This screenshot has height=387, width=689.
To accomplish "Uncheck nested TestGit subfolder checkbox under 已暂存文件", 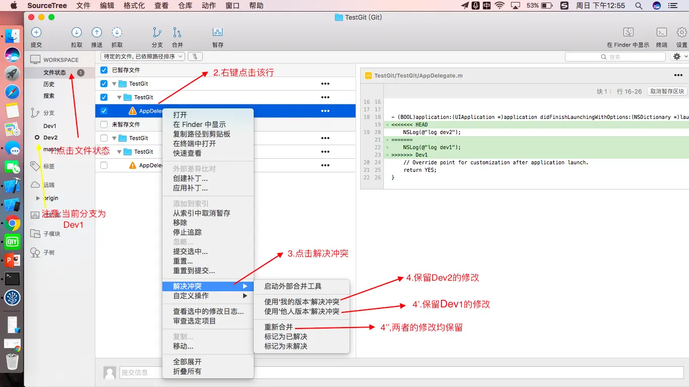I will click(x=104, y=97).
